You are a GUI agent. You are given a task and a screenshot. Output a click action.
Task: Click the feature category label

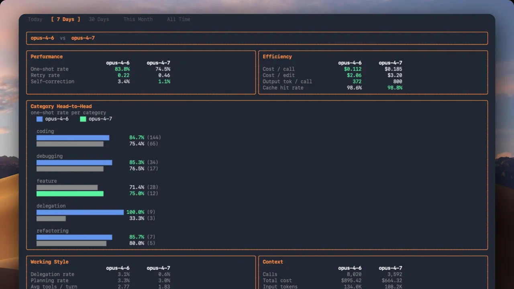point(47,181)
